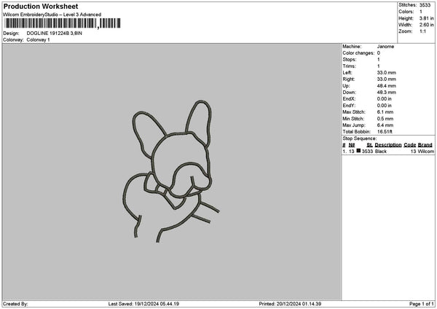The height and width of the screenshot is (309, 437).
Task: Click the dog line-art embroidery design preview
Action: (x=171, y=171)
